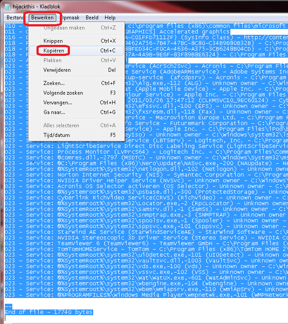
Task: Click the sppsvc.exe,-101 line
Action: pyautogui.click(x=146, y=226)
